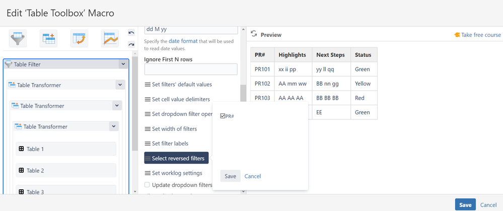Click the Table Filter funnel icon in tree
Viewport: 503px width, 211px height.
(x=9, y=64)
